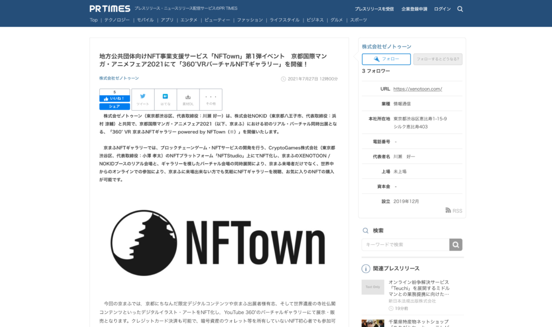Open the ライフスタイル category
Image resolution: width=552 pixels, height=327 pixels.
point(285,20)
